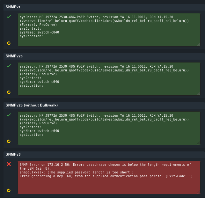Select the SNMPv1 section header
This screenshot has height=198, width=205.
13,7
